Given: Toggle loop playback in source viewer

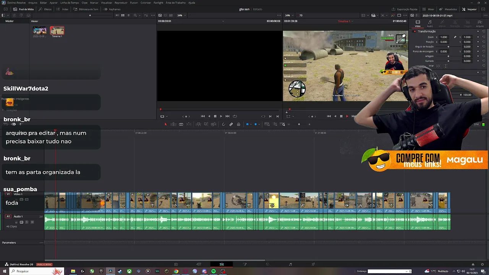Looking at the screenshot, I should (x=235, y=116).
